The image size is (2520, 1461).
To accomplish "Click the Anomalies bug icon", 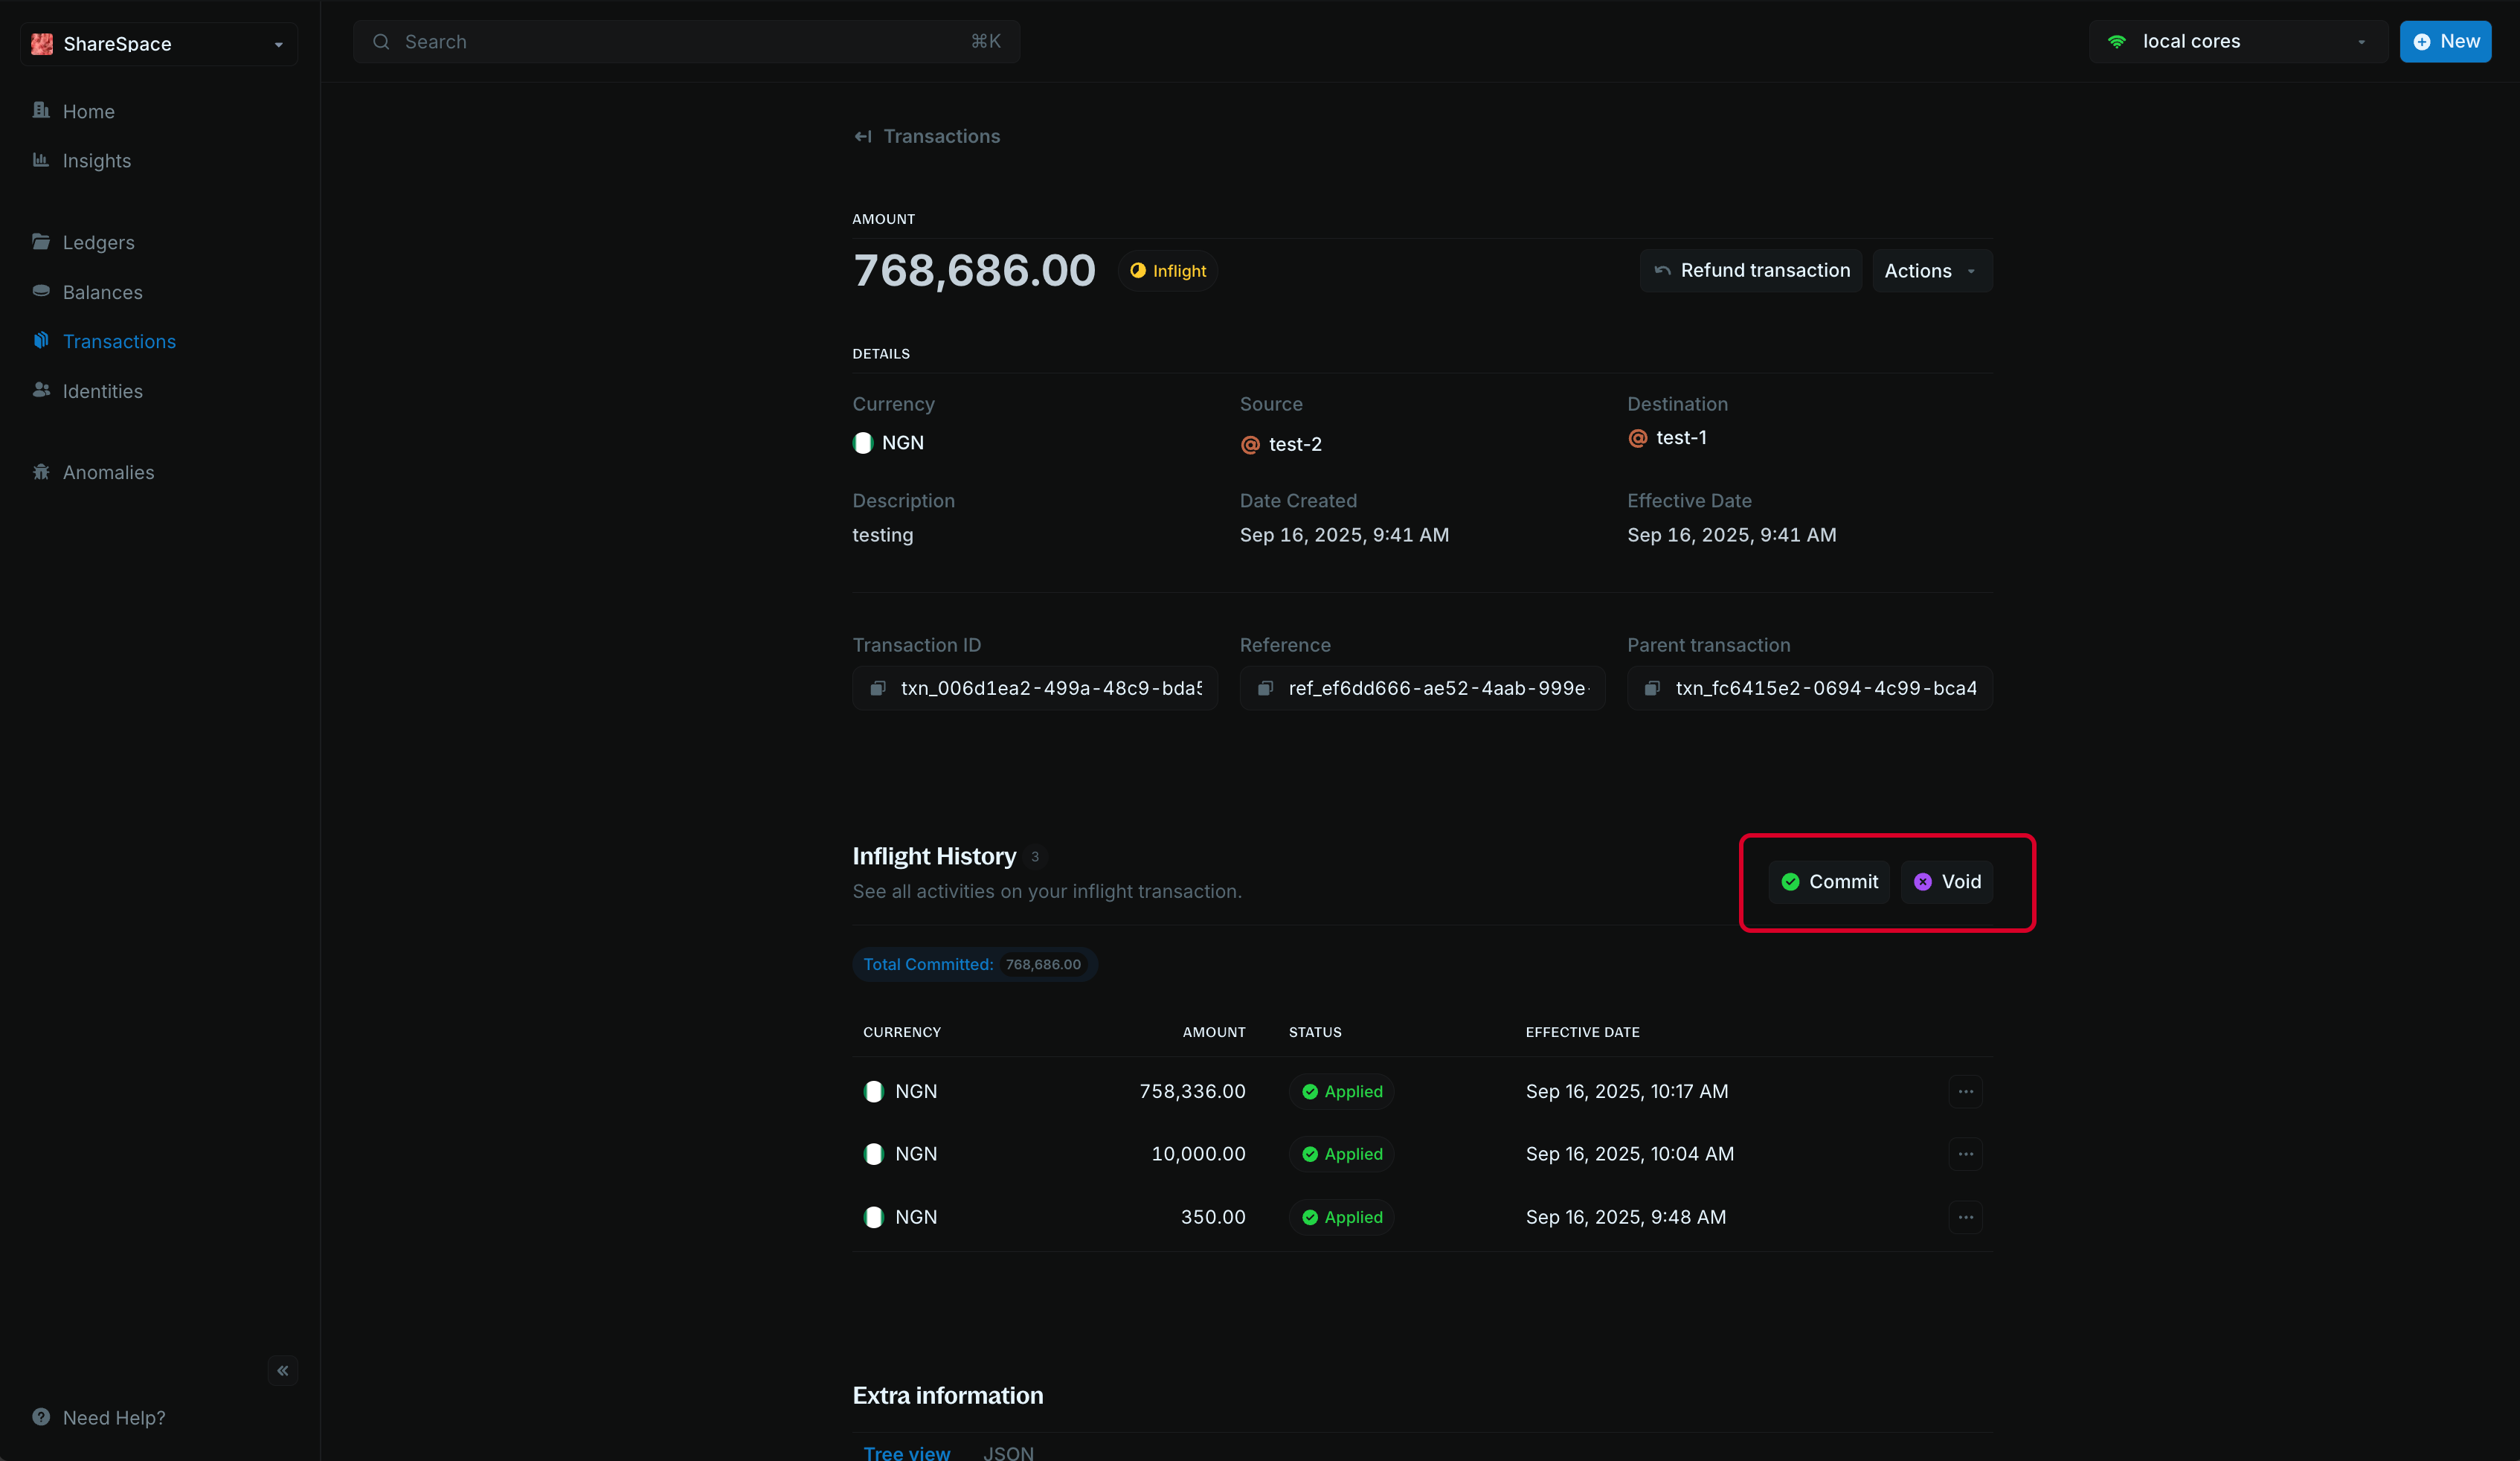I will coord(41,472).
